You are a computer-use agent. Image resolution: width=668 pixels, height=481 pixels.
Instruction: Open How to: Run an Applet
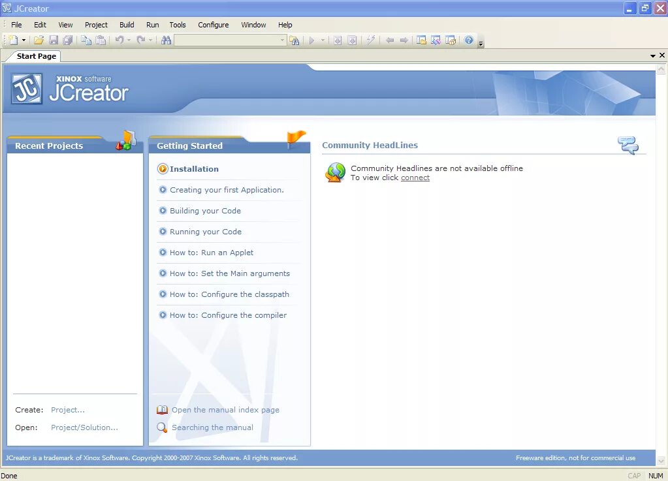(212, 253)
